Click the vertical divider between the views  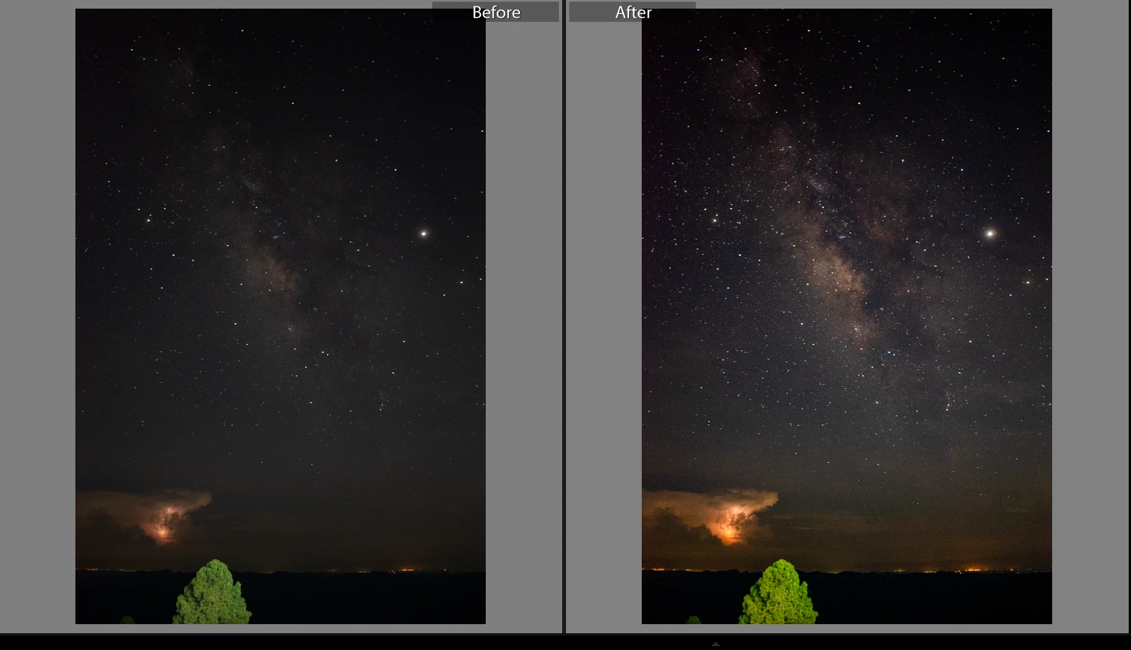pos(564,316)
